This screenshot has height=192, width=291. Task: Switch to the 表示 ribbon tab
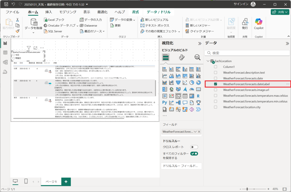(87, 12)
